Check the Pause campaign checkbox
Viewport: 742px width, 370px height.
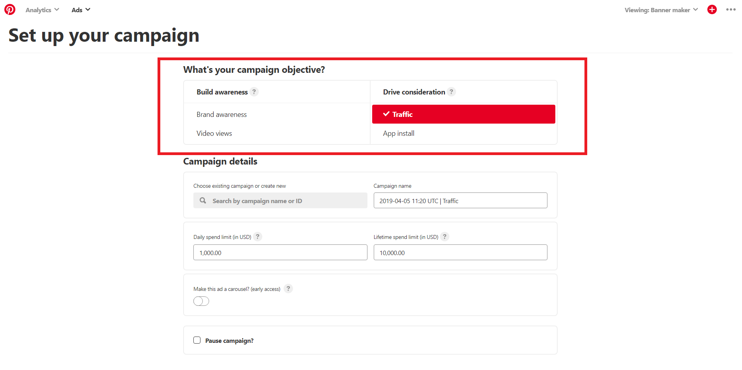[197, 340]
